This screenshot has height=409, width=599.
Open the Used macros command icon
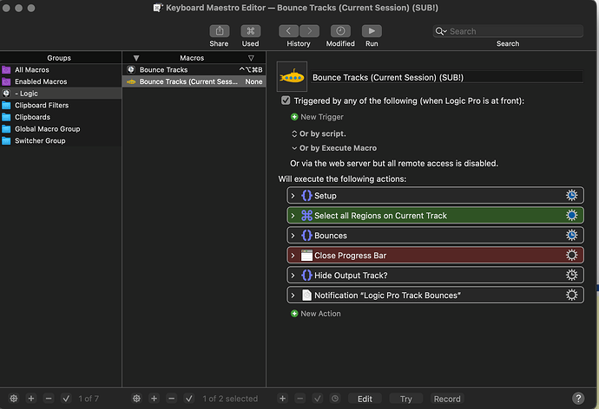click(251, 31)
